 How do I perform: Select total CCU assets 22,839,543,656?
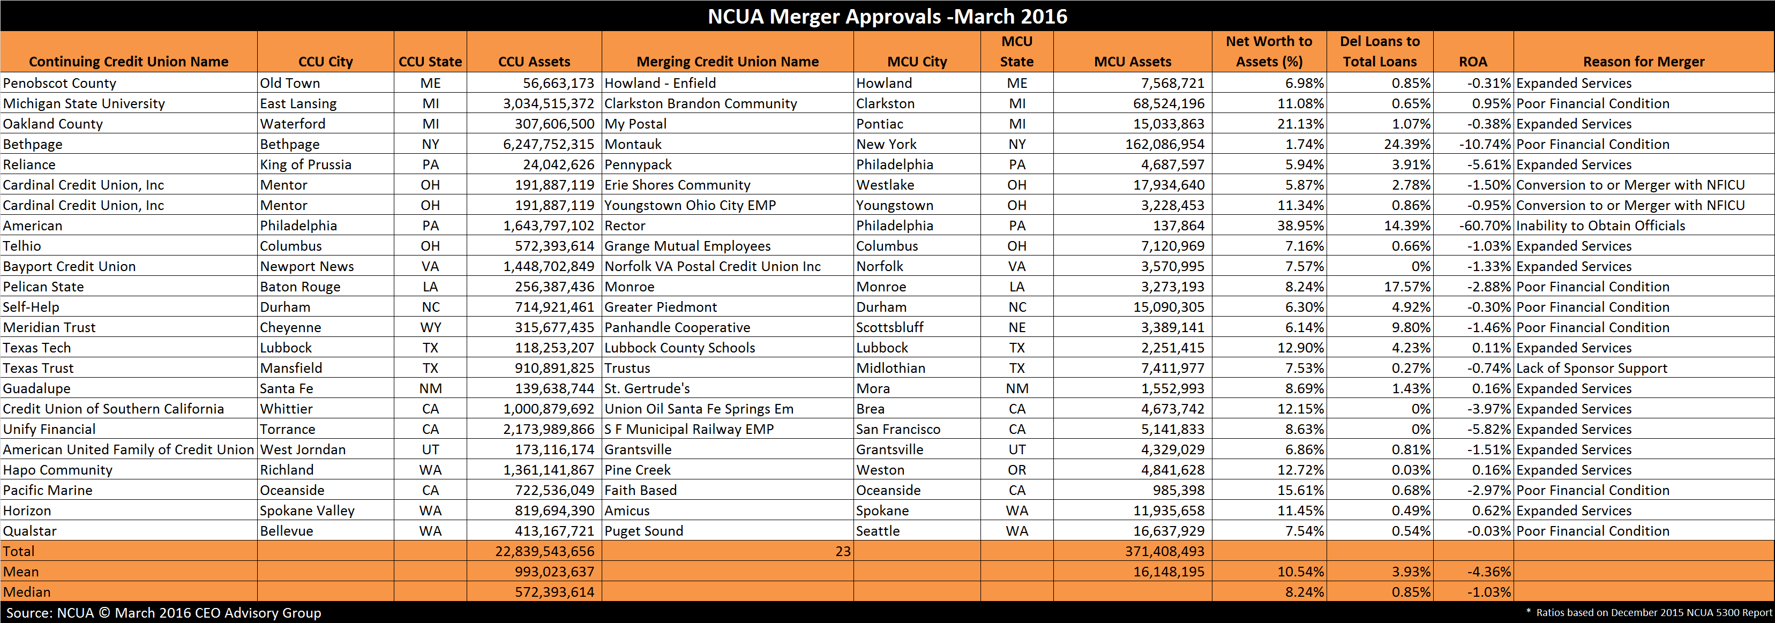534,551
